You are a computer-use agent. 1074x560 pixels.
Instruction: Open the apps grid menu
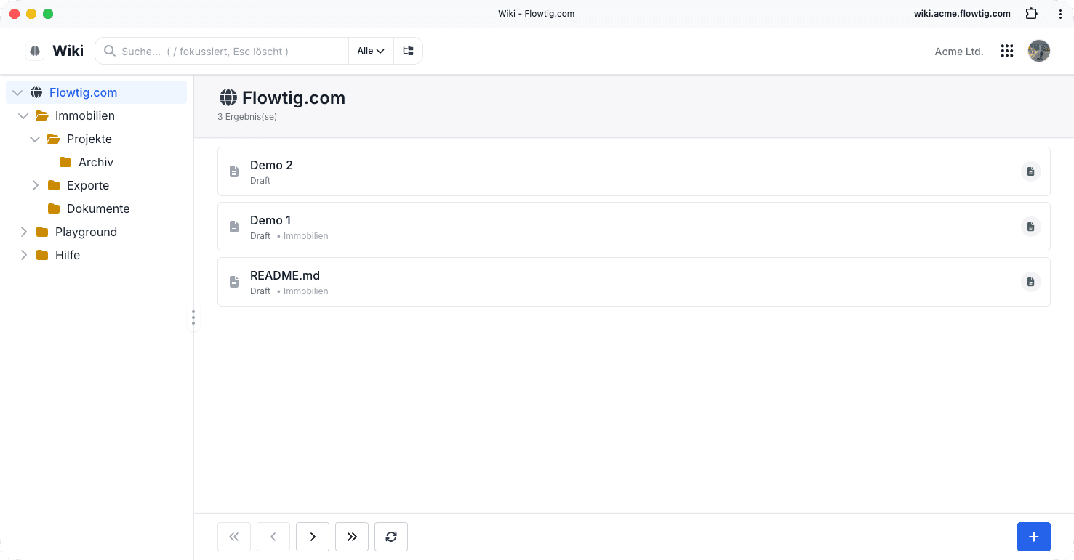[x=1007, y=51]
